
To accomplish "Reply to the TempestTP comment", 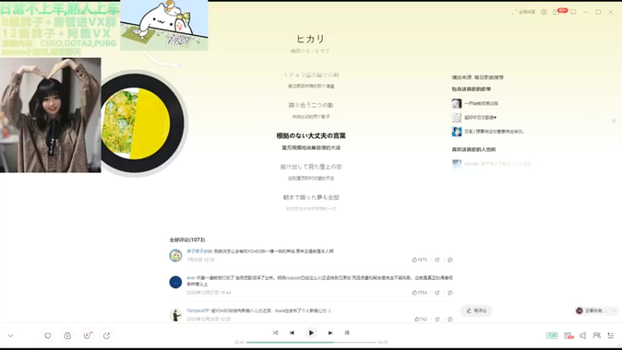I will [450, 319].
